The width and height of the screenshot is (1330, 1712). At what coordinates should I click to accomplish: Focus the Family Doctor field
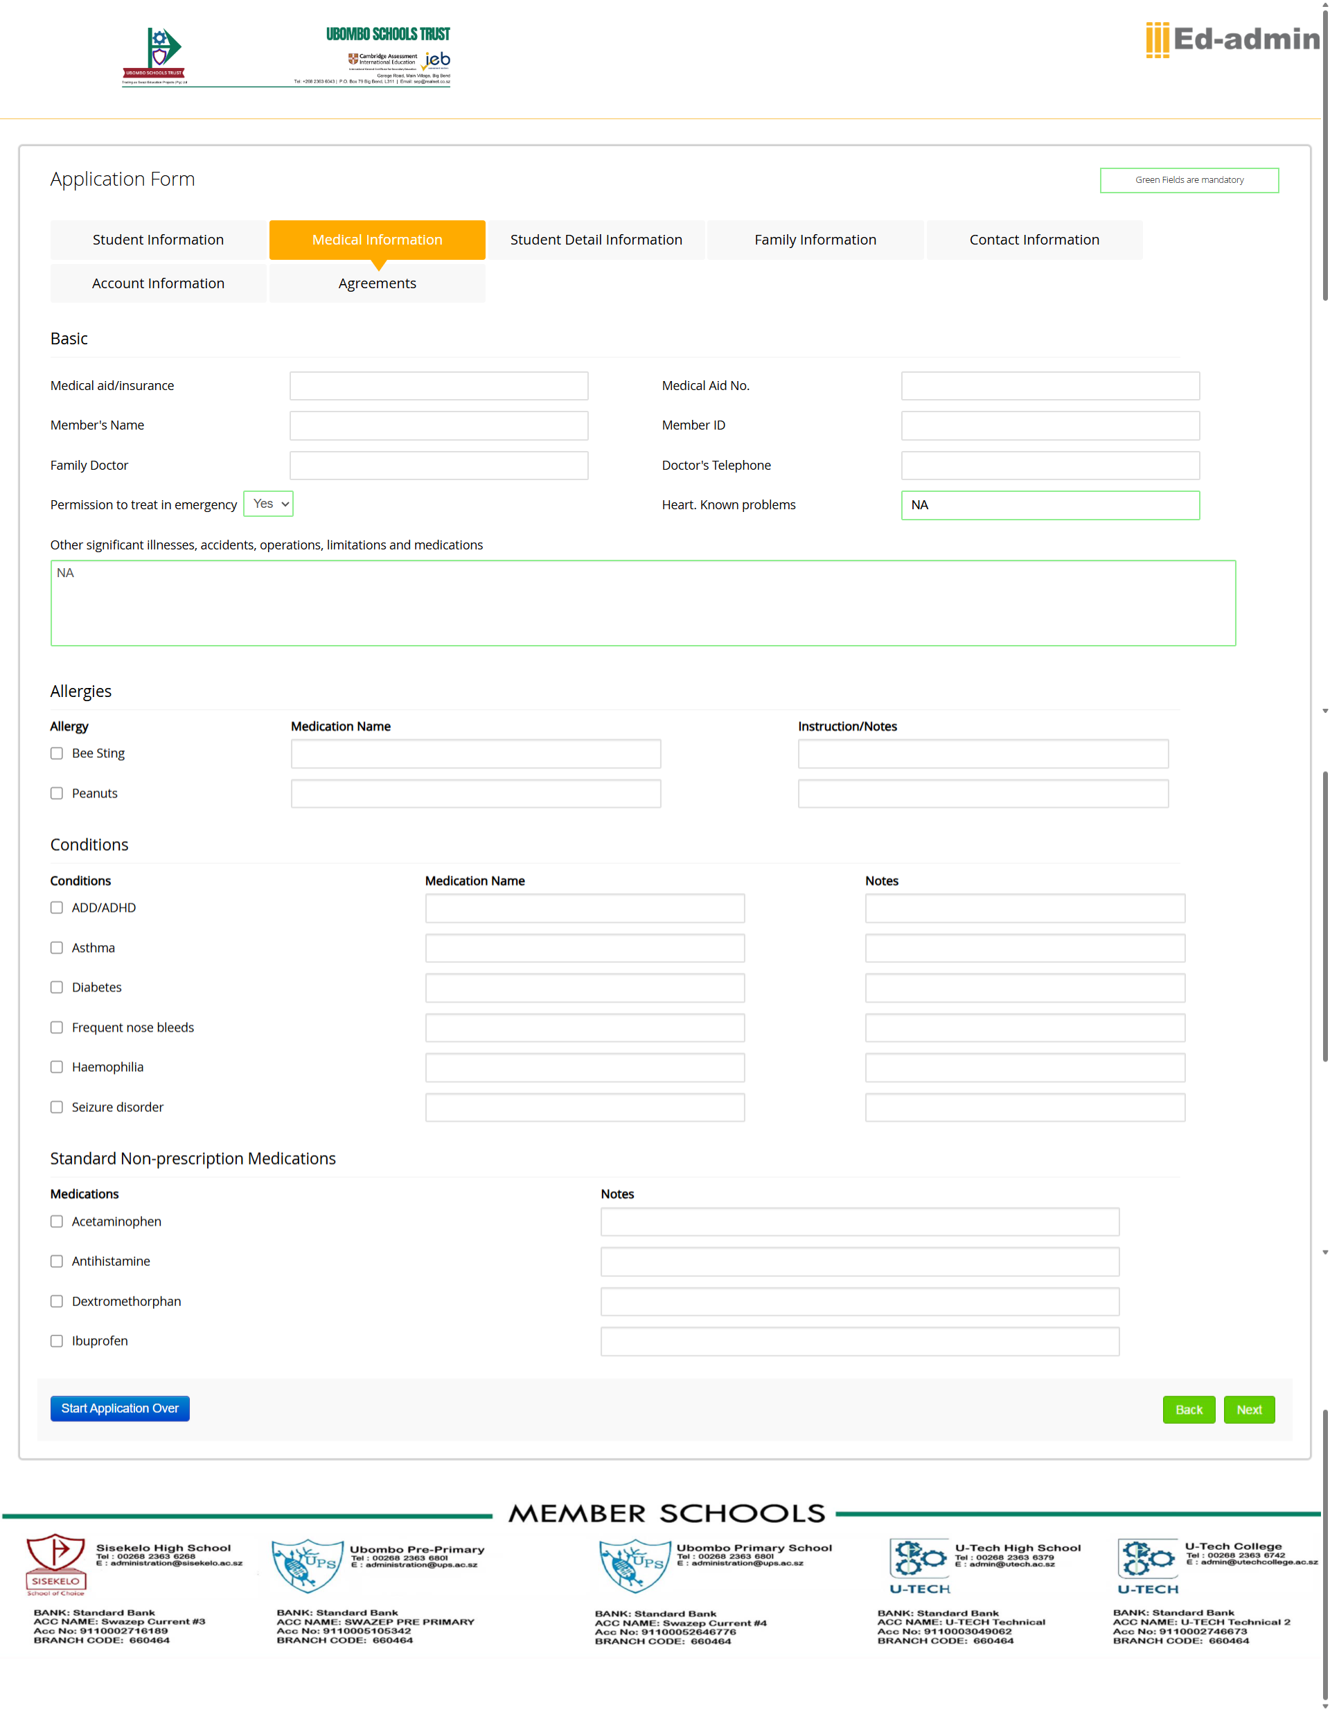(x=439, y=466)
